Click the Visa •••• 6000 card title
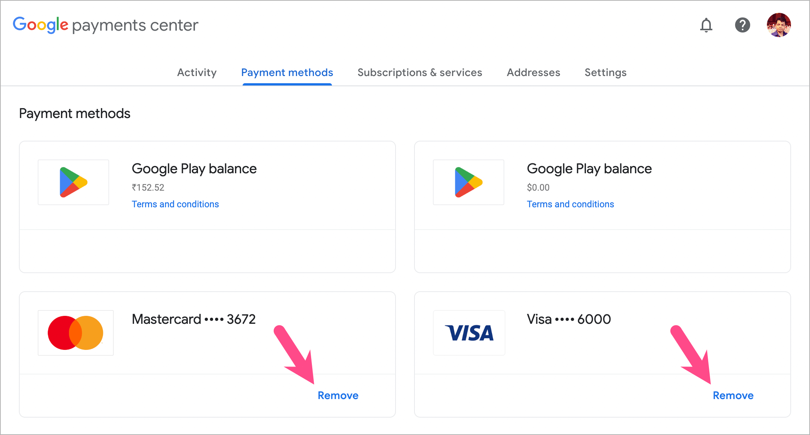This screenshot has width=810, height=435. (569, 319)
